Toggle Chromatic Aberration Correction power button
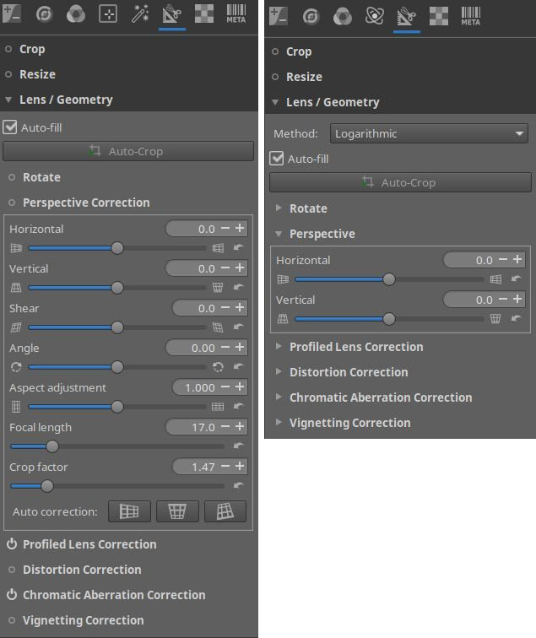 tap(12, 594)
